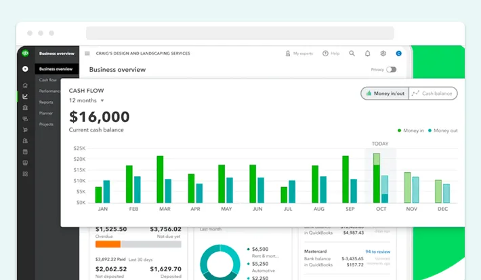
Task: Select the highlighted Business overview menu item
Action: click(x=56, y=68)
